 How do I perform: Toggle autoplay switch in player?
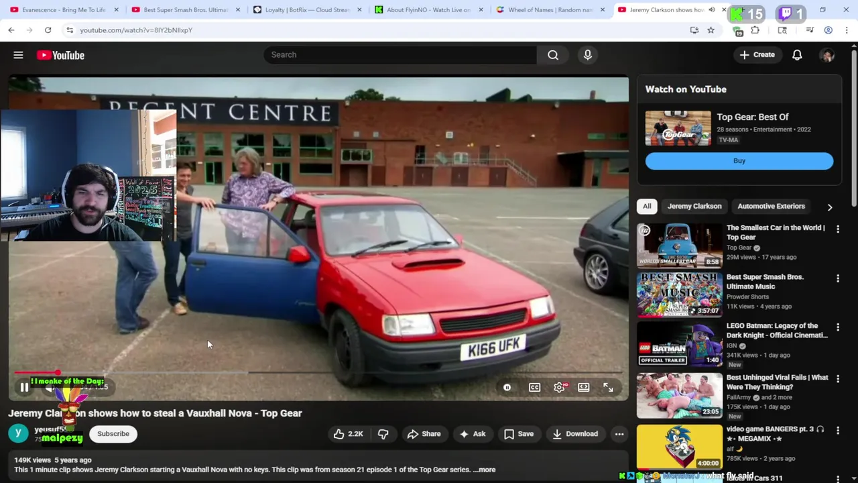tap(507, 387)
